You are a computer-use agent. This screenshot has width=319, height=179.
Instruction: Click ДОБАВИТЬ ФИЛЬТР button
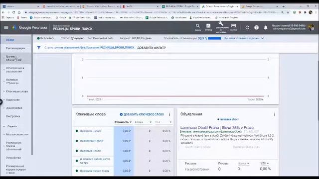tap(152, 48)
